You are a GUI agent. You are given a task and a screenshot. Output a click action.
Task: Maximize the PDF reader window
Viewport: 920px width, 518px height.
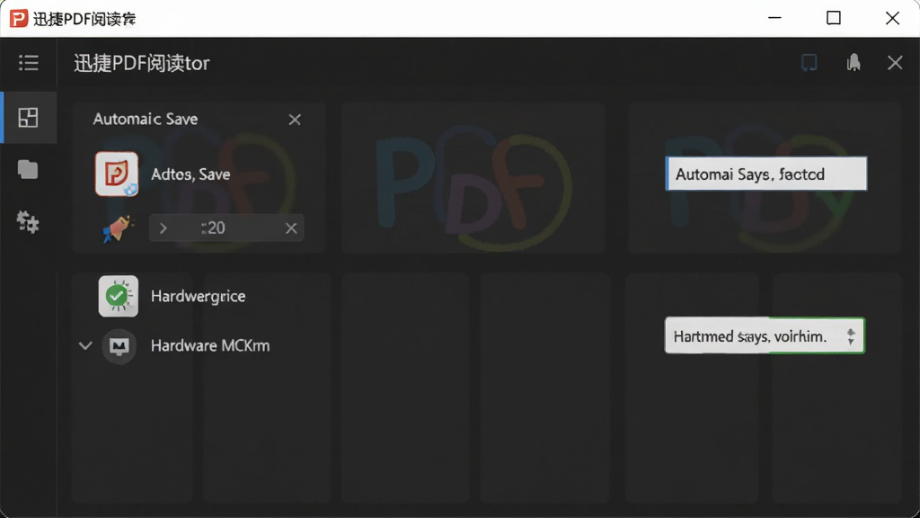[x=833, y=18]
